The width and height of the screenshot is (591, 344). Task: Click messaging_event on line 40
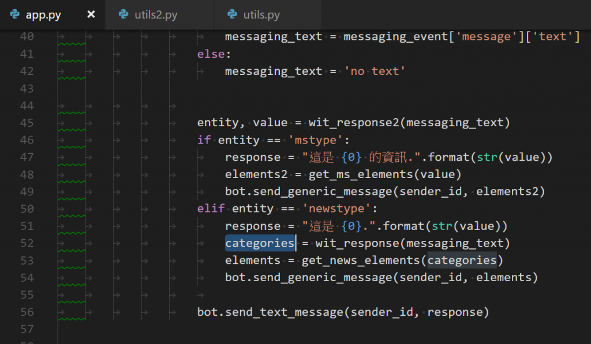tap(396, 36)
